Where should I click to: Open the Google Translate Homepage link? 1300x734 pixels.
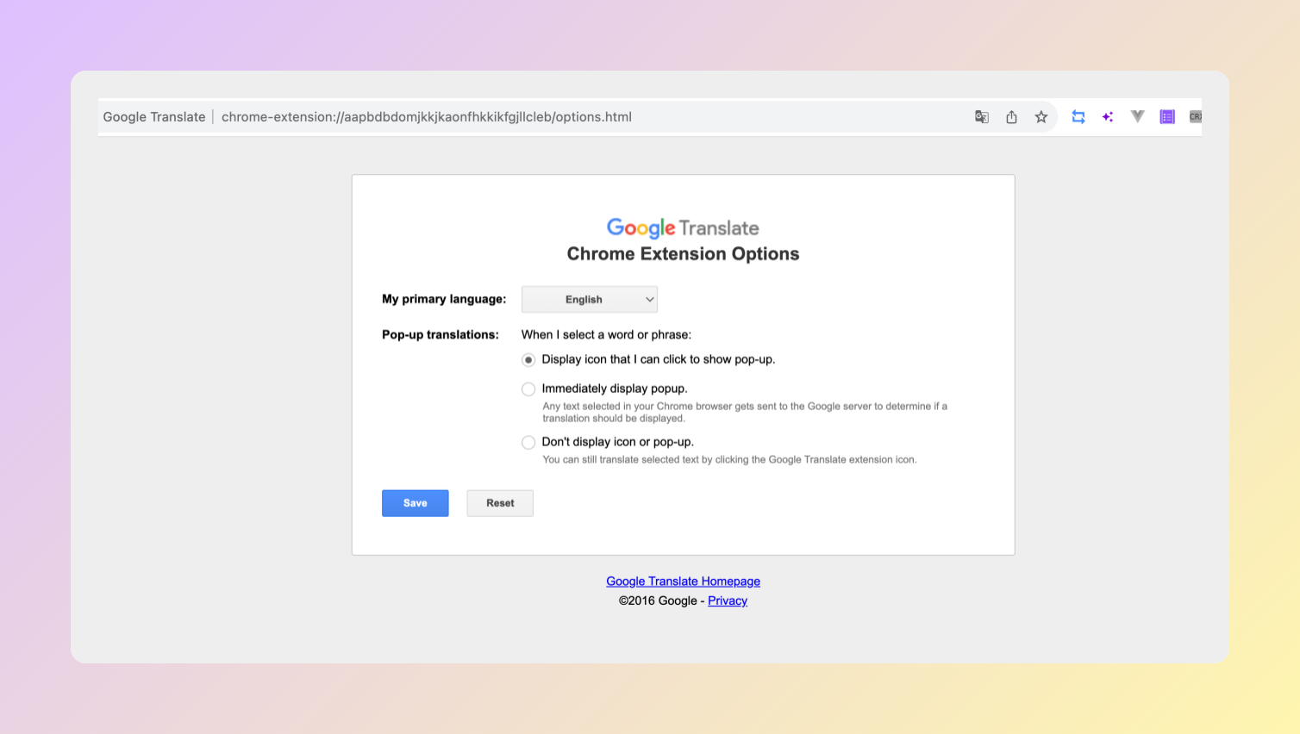point(683,582)
